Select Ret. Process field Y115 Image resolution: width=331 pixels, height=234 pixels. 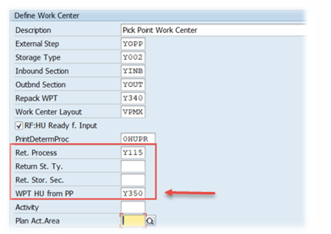[x=133, y=152]
